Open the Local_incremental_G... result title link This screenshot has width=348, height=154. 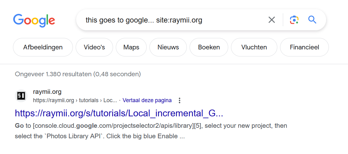(119, 113)
